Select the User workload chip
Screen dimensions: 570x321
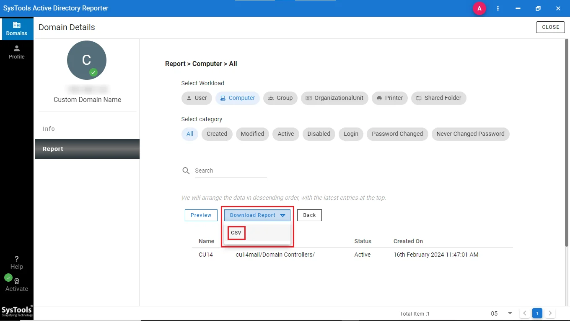point(197,98)
